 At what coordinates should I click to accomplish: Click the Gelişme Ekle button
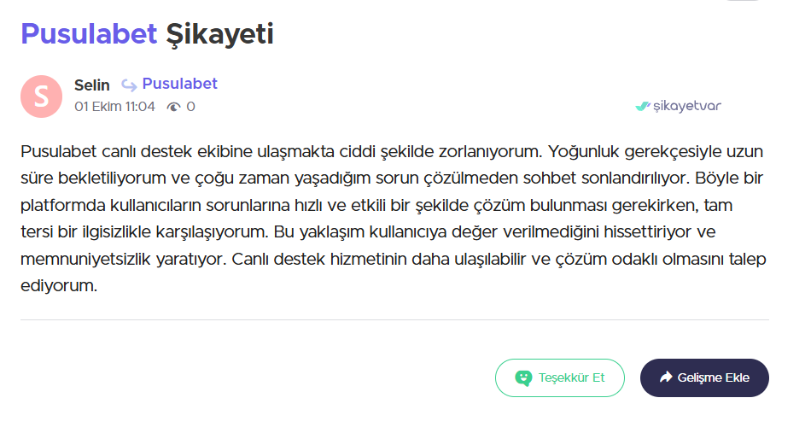704,377
